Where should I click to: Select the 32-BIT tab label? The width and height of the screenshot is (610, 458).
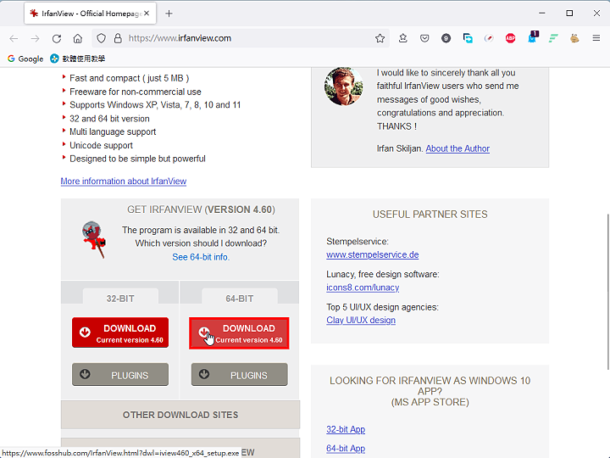(x=120, y=299)
